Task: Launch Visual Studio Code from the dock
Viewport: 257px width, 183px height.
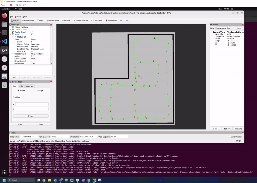Action: tap(5, 41)
